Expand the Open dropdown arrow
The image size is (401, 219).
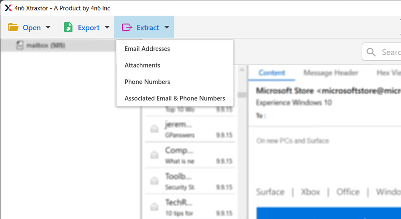tap(48, 27)
